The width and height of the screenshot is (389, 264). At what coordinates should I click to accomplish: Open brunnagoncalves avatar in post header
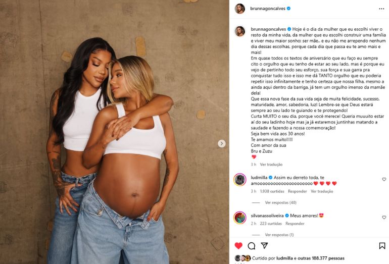pyautogui.click(x=240, y=9)
